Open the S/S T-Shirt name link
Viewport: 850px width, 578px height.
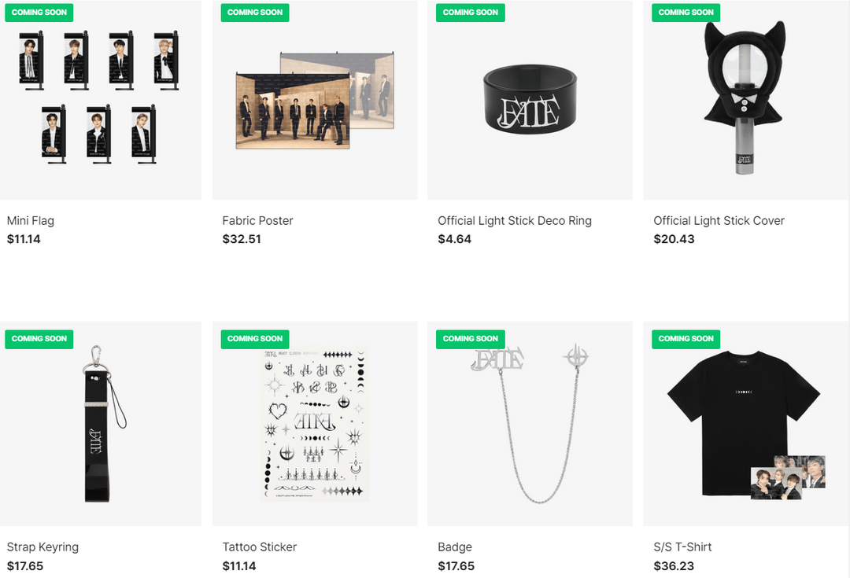(682, 547)
